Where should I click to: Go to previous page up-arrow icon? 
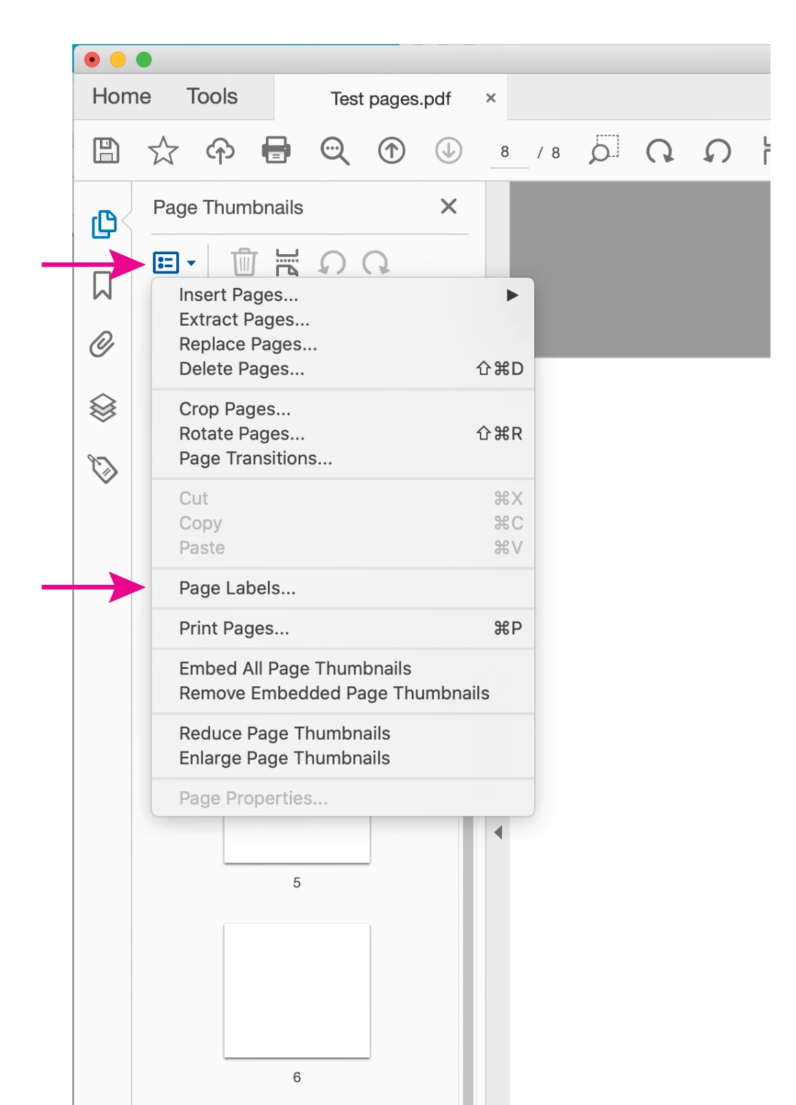392,150
